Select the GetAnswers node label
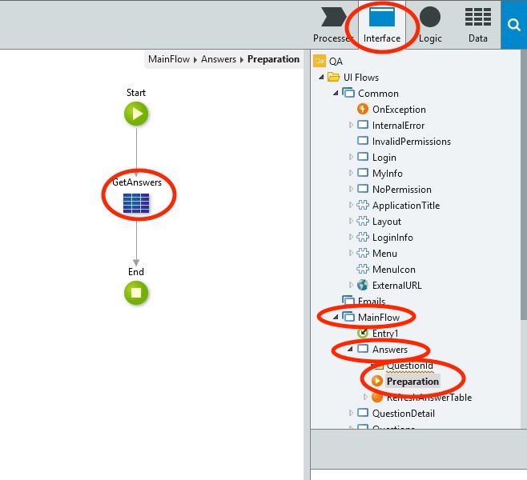Image resolution: width=527 pixels, height=480 pixels. (137, 182)
